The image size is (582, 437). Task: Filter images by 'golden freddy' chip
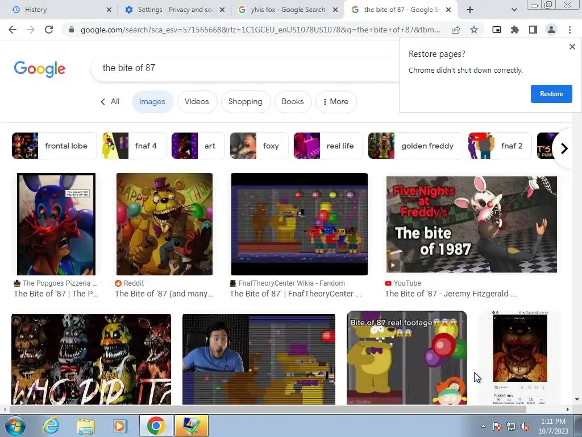point(415,146)
